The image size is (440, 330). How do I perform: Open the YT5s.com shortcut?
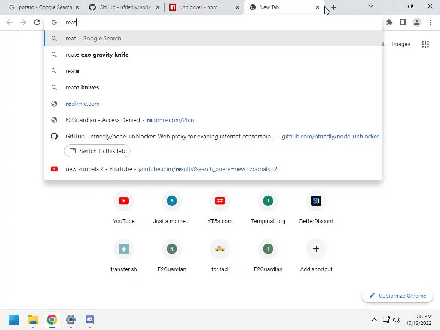coord(220,208)
